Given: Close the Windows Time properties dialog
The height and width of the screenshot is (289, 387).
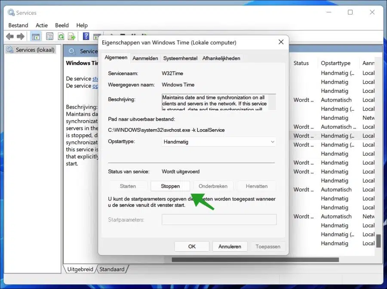Looking at the screenshot, I should (281, 42).
